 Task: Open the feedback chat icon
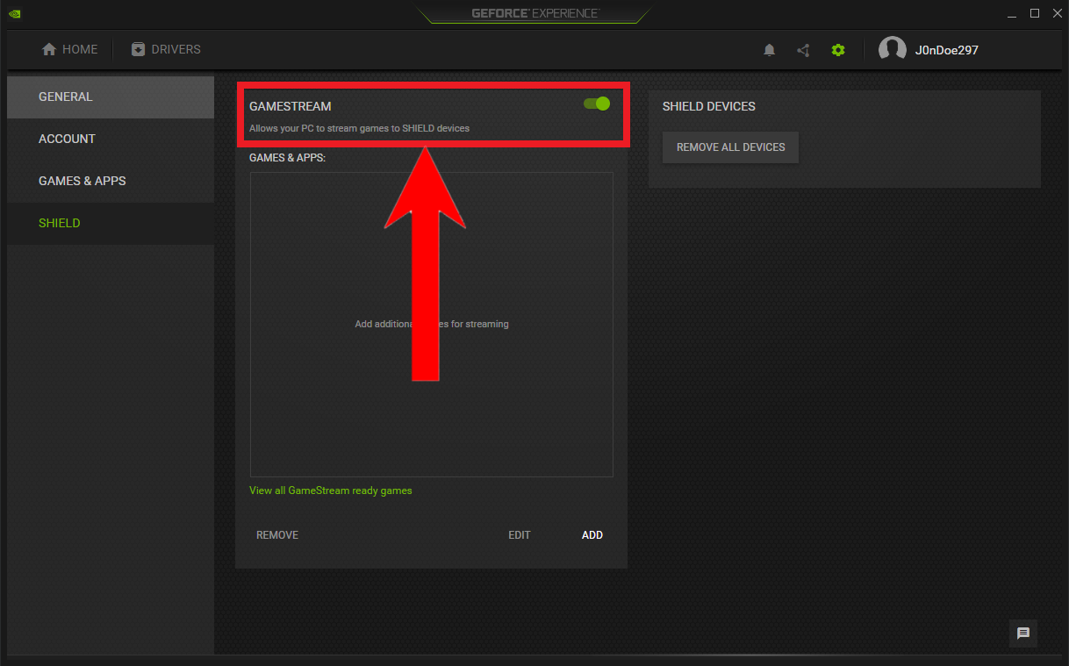click(1023, 634)
